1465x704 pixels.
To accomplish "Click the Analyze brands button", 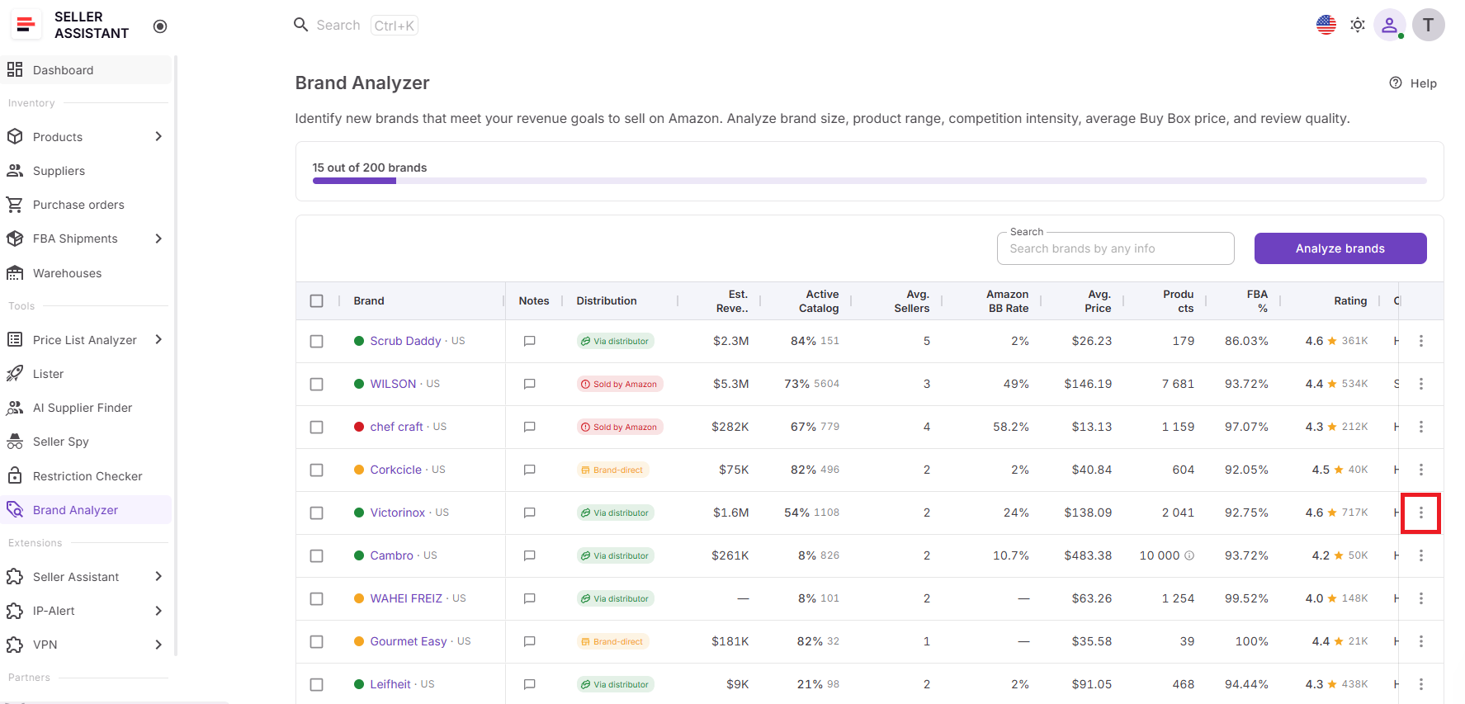I will 1340,248.
